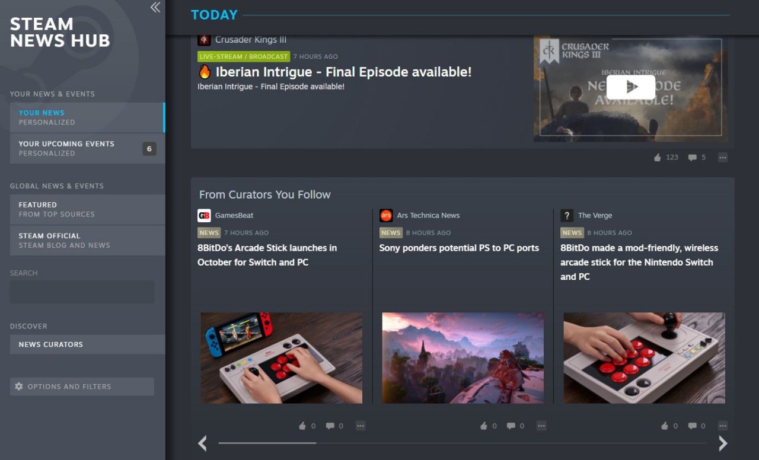Open more options on GamesBeat article
The height and width of the screenshot is (460, 759).
[361, 426]
